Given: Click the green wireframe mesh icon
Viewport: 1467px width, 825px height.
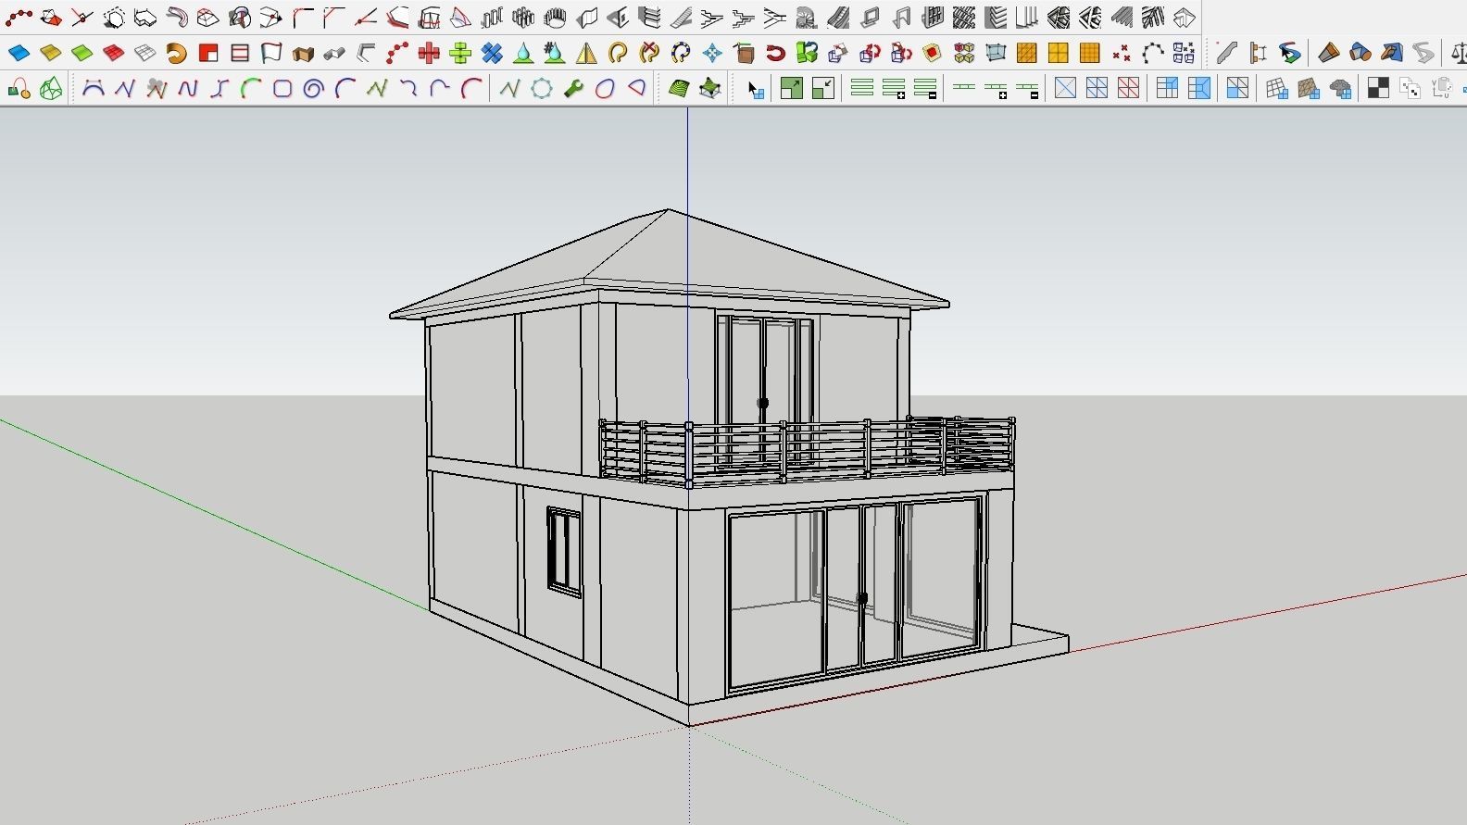Looking at the screenshot, I should coord(51,89).
